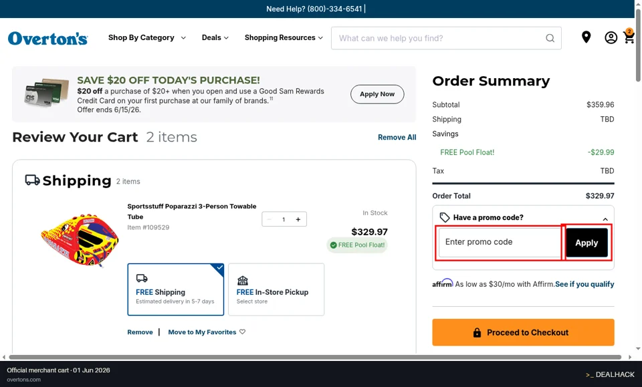Click the help phone number (800)-334-6541
Screen dimensions: 642x387
coord(335,9)
